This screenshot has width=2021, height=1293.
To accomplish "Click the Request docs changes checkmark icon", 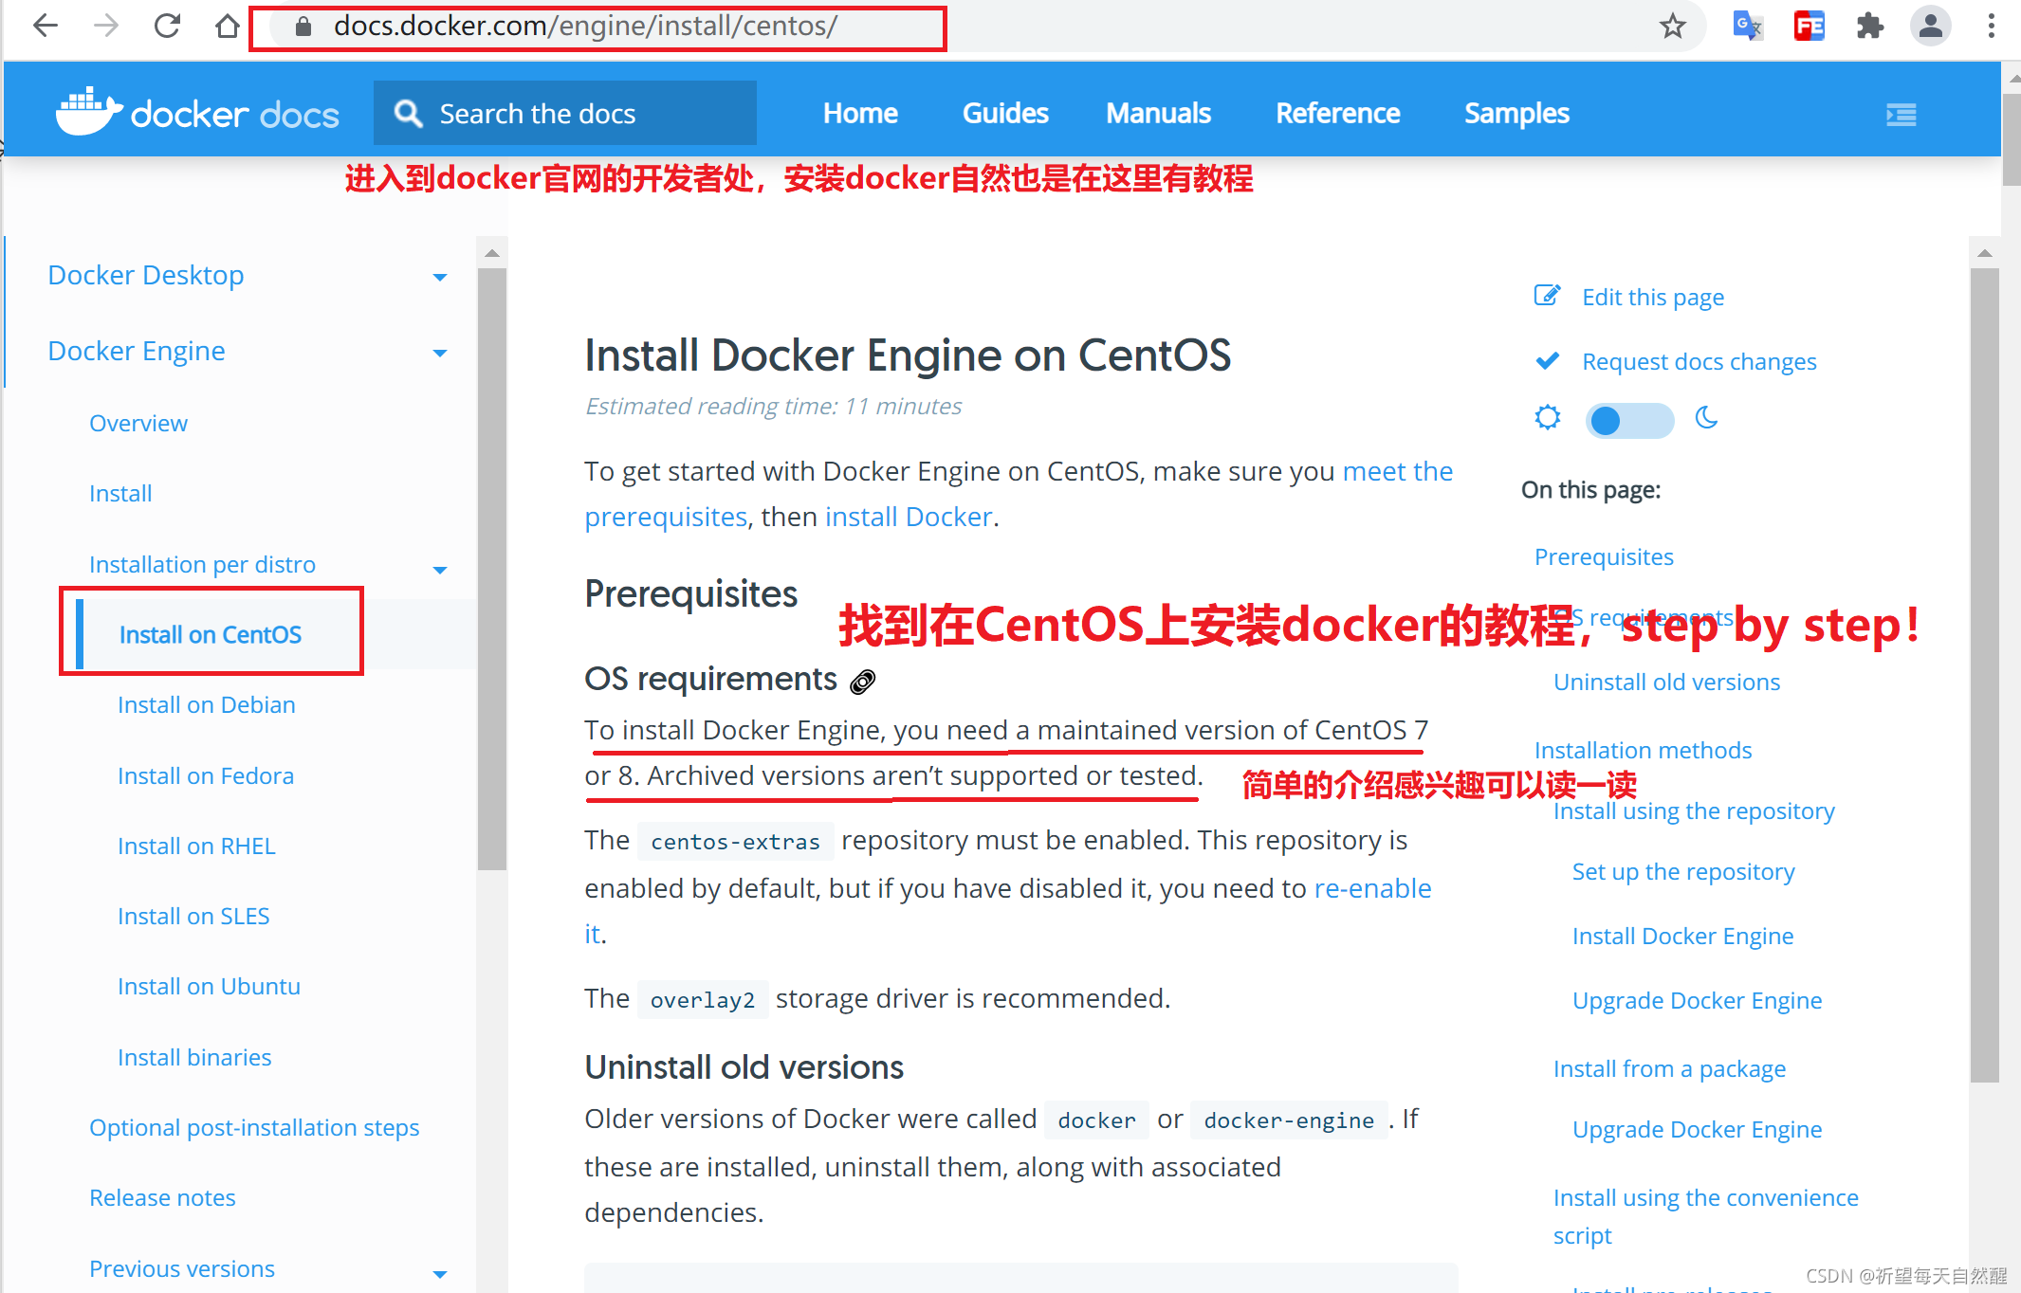I will pyautogui.click(x=1545, y=361).
